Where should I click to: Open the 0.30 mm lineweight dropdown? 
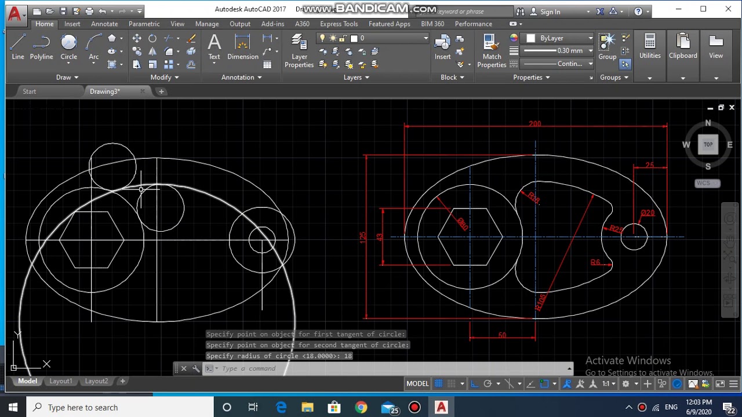click(559, 51)
